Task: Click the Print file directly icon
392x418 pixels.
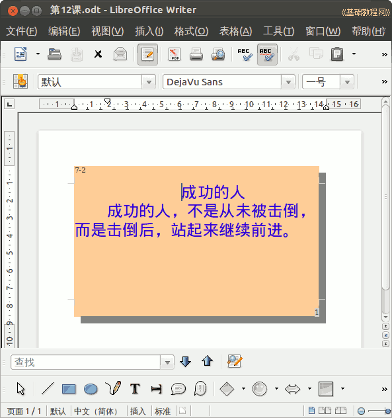Action: click(196, 54)
